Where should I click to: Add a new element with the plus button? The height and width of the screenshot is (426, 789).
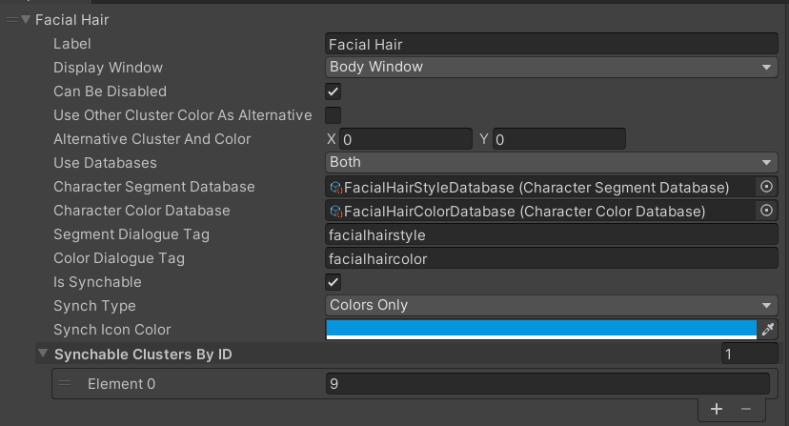[717, 409]
